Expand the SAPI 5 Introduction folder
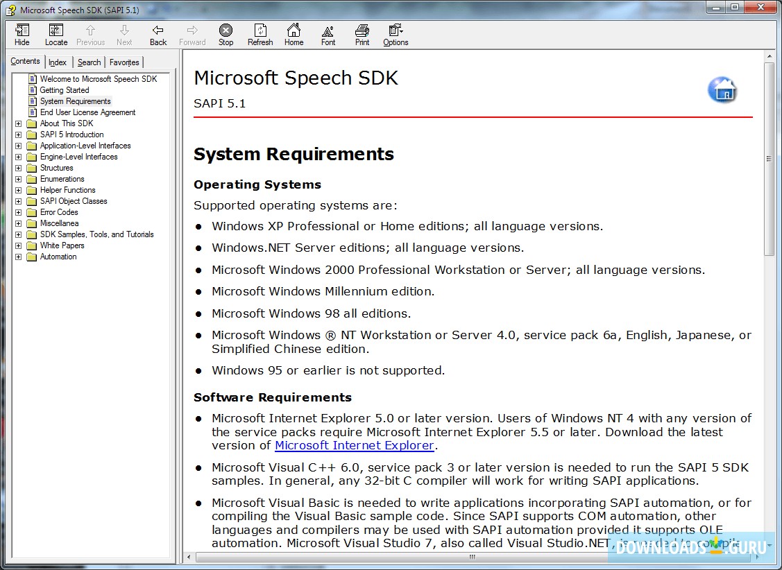782x570 pixels. pyautogui.click(x=18, y=134)
